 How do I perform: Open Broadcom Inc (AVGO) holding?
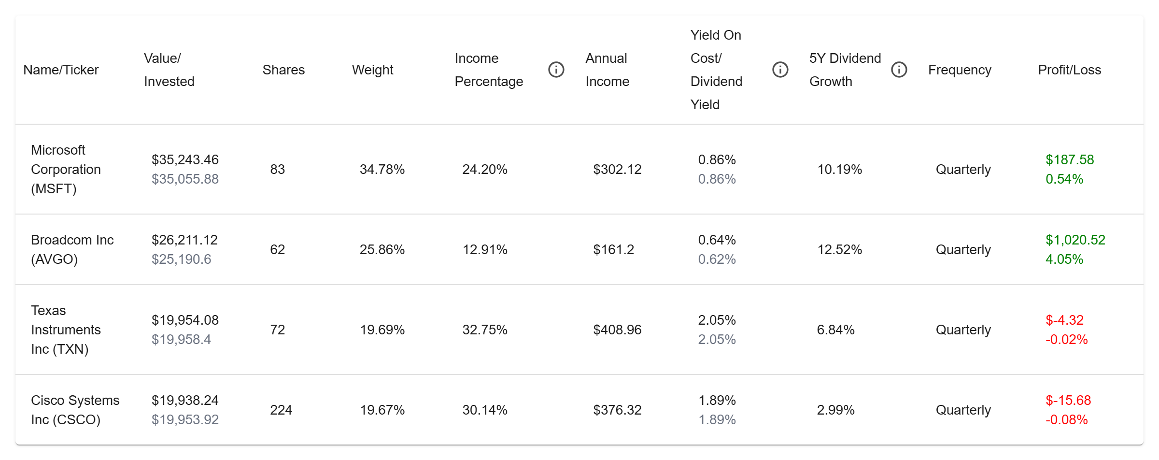[x=72, y=249]
